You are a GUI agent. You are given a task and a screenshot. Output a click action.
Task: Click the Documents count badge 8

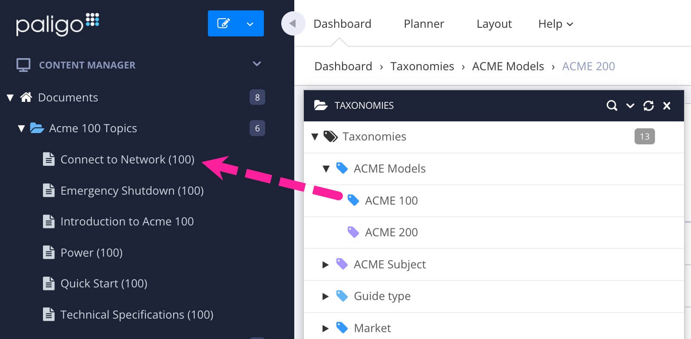tap(257, 98)
